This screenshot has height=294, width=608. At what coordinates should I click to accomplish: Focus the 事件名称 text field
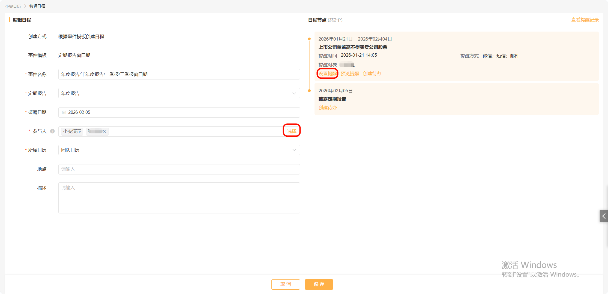pos(179,74)
